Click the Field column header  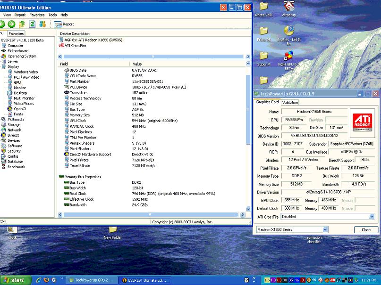coord(93,64)
